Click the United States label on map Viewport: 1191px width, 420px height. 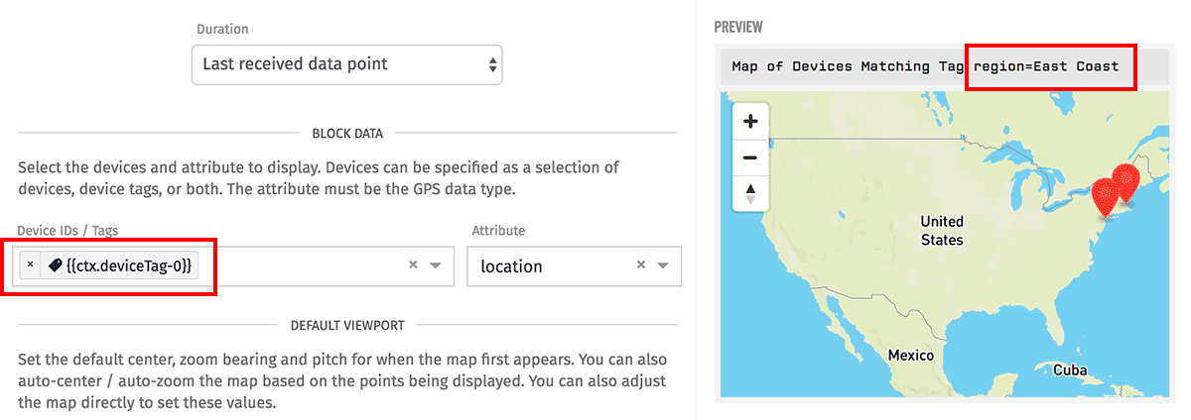[x=941, y=231]
